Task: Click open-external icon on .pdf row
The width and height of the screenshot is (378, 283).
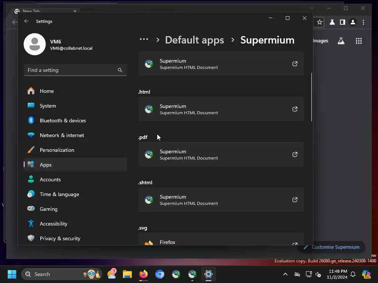Action: [x=295, y=154]
